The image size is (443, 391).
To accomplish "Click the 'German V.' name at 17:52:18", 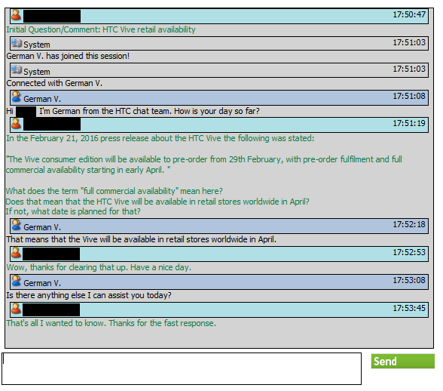I will click(x=42, y=227).
